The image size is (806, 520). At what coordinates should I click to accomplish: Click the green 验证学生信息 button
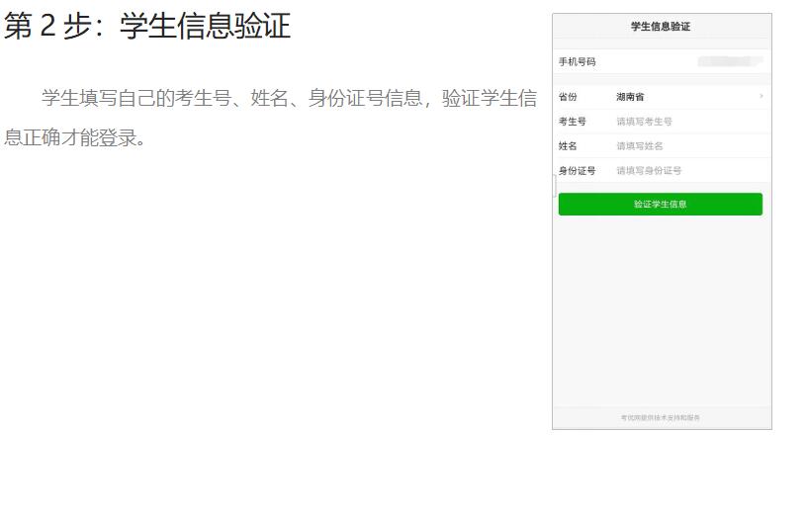(x=660, y=204)
